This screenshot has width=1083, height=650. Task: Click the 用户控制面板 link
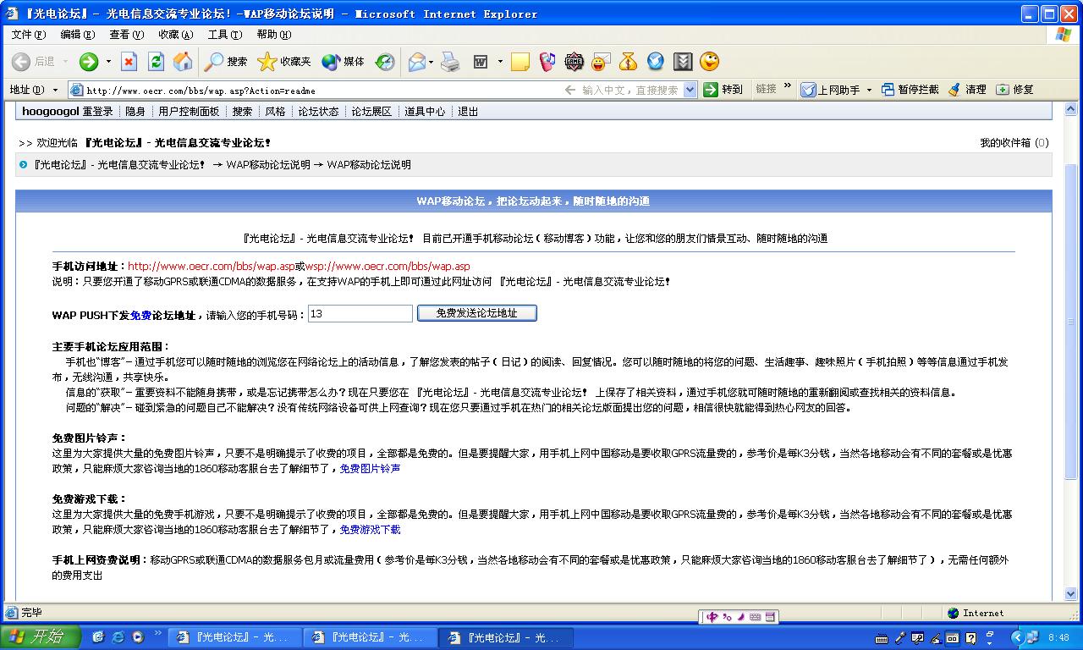tap(189, 112)
